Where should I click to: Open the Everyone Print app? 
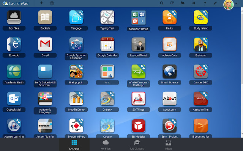point(76,126)
